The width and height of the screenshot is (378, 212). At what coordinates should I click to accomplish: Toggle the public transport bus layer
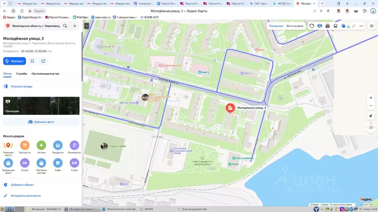point(335,26)
